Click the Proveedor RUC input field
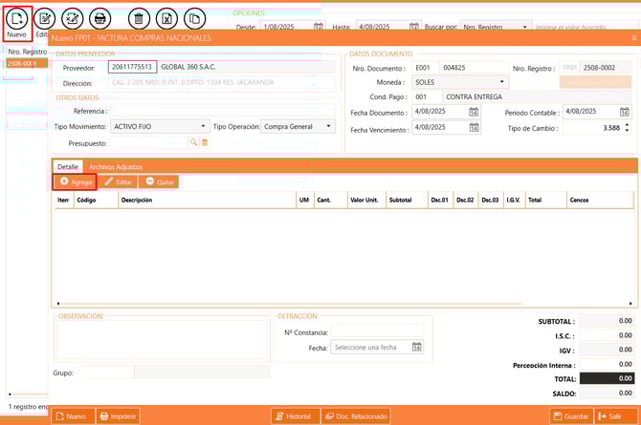Screen dimensions: 641x425 (x=132, y=67)
